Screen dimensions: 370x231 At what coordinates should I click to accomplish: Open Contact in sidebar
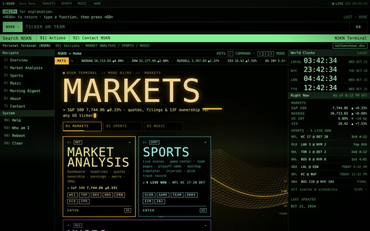[x=27, y=106]
